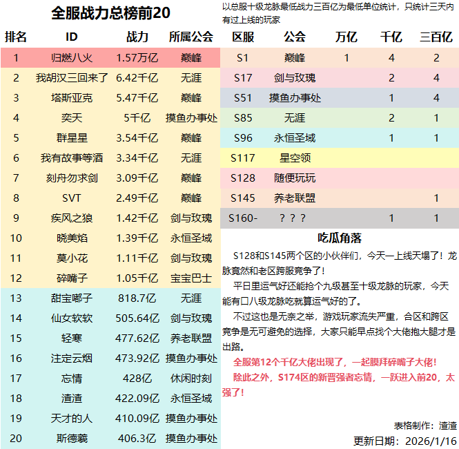Click the power value 1.57万亿
The width and height of the screenshot is (459, 449).
(137, 58)
